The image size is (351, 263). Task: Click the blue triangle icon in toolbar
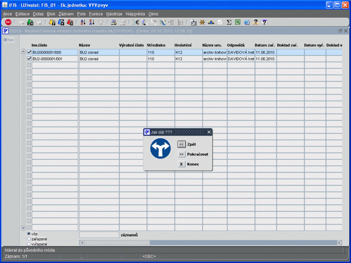click(211, 22)
